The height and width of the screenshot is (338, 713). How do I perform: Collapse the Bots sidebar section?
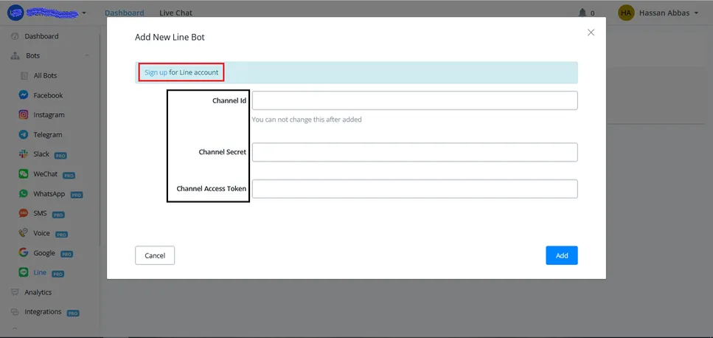[x=86, y=56]
